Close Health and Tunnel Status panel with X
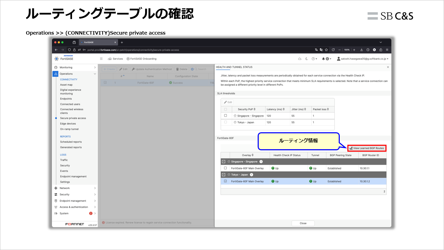444x250 pixels. [388, 67]
